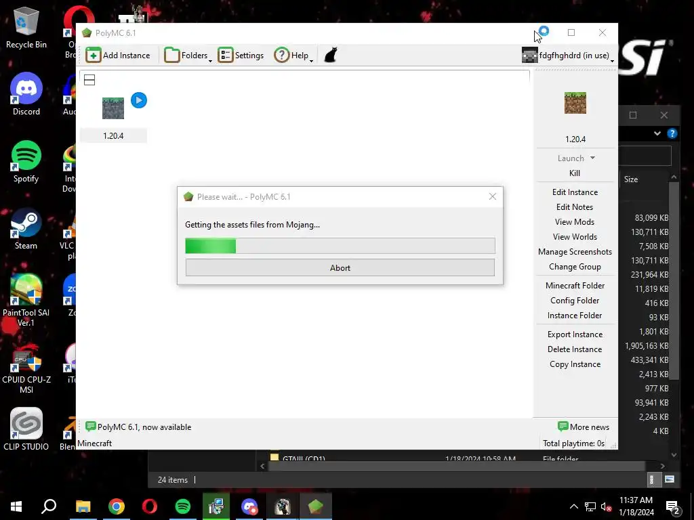Click the PolyMC 6.1 now available news link

click(x=138, y=427)
